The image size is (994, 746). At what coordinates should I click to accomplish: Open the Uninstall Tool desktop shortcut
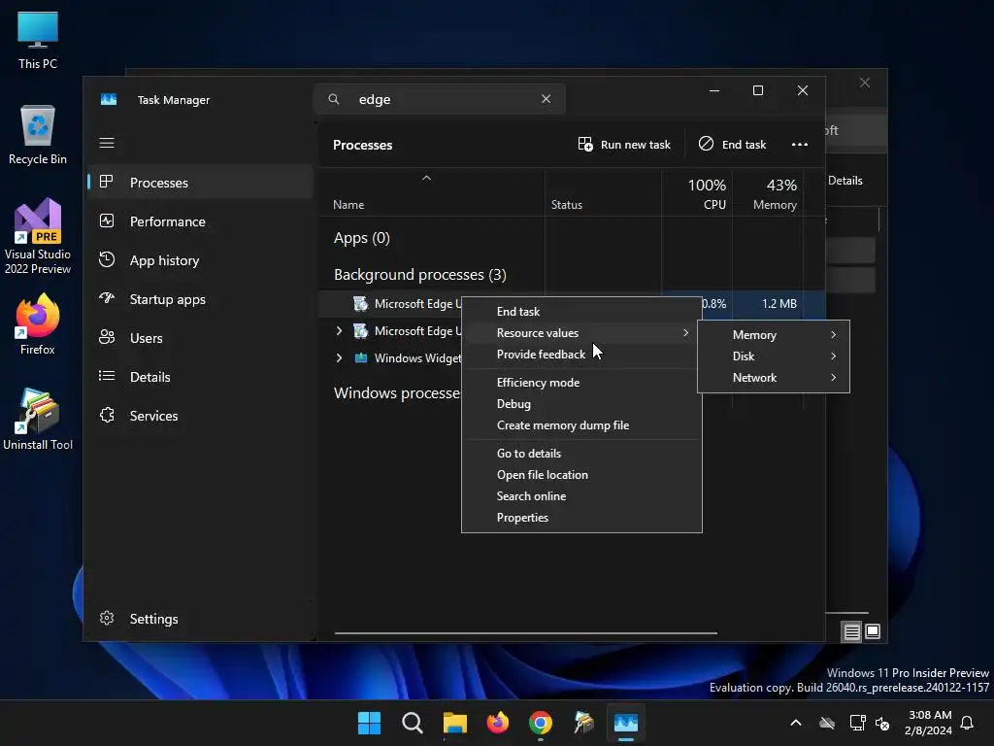[x=38, y=420]
